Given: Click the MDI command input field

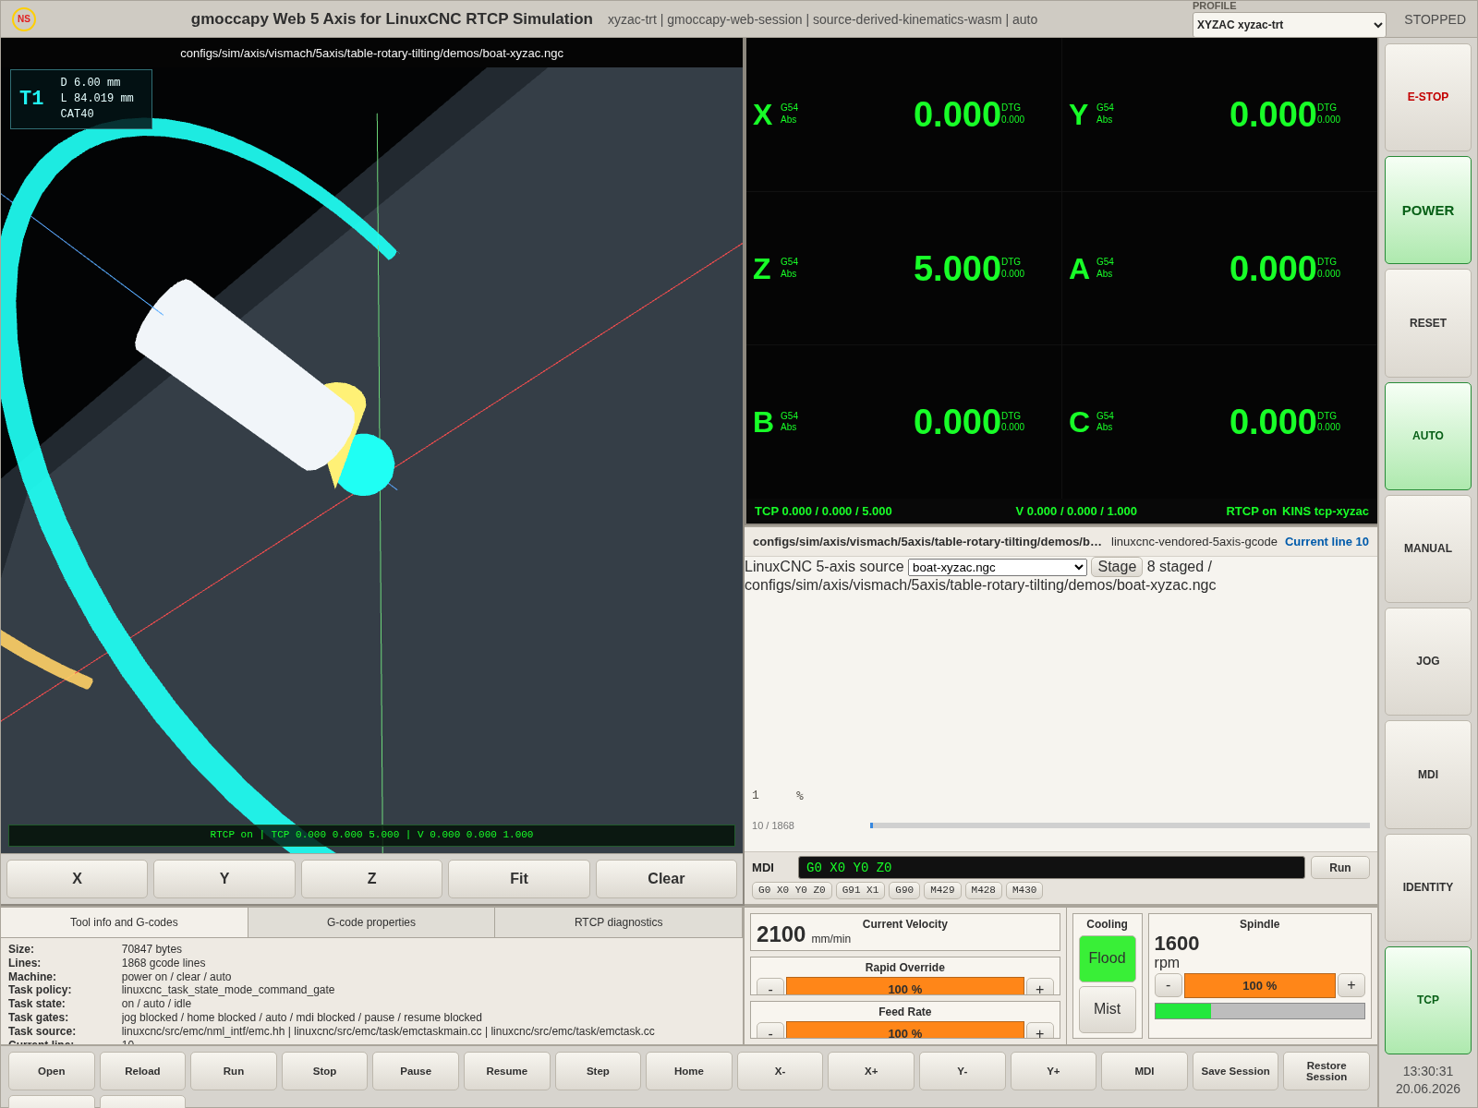Looking at the screenshot, I should (1051, 868).
